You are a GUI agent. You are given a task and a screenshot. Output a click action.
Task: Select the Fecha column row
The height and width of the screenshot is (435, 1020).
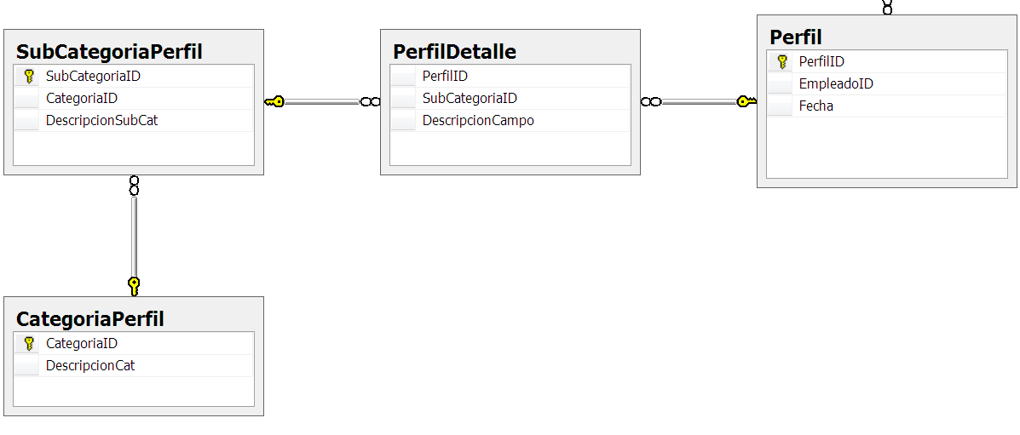pyautogui.click(x=816, y=106)
